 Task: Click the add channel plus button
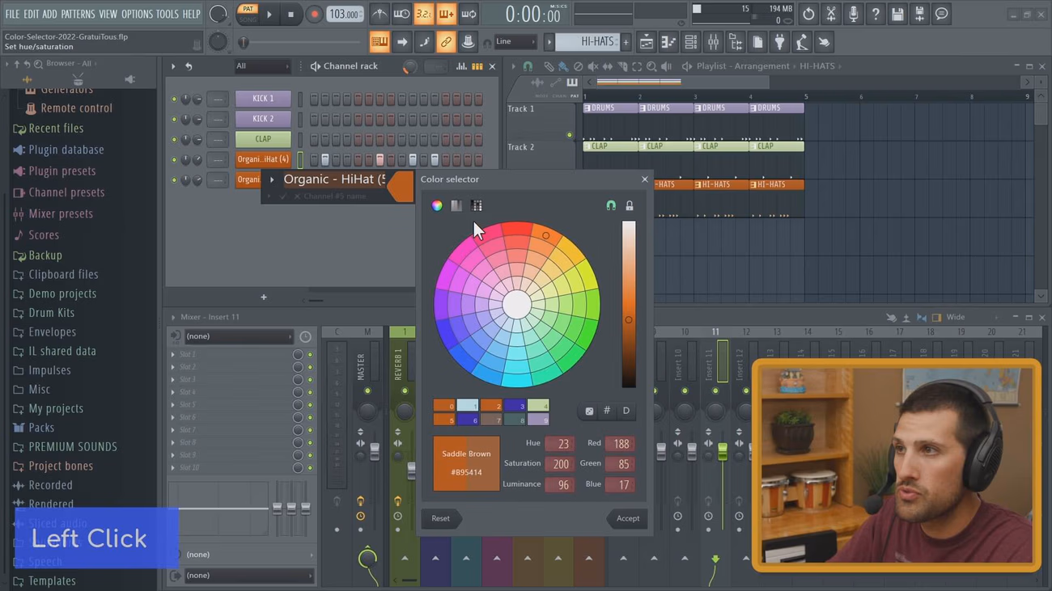263,298
